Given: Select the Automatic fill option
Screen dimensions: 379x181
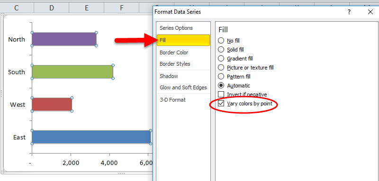Looking at the screenshot, I should 221,86.
